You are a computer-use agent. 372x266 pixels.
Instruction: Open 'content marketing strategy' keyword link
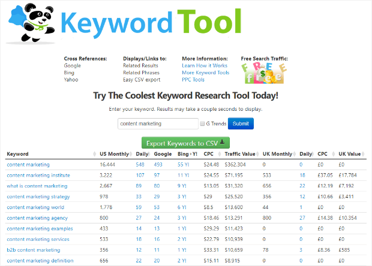[38, 197]
